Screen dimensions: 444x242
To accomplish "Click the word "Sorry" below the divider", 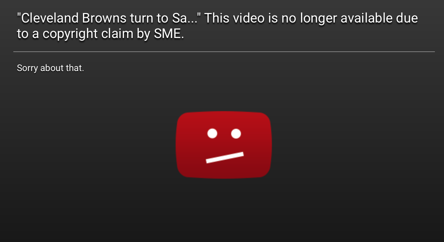I will pyautogui.click(x=27, y=68).
